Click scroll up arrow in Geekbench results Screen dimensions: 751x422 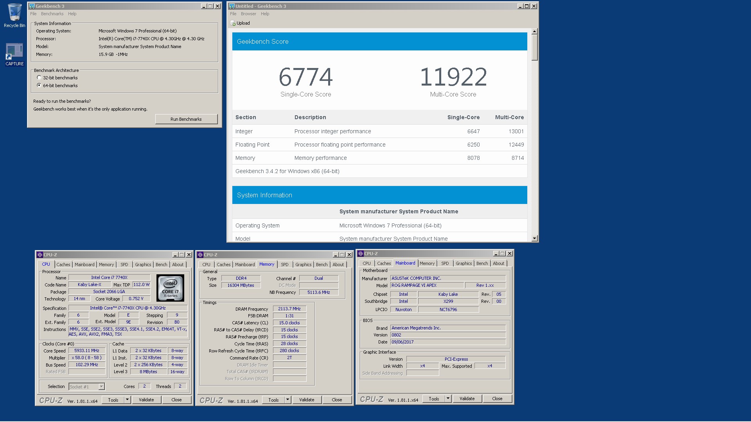tap(535, 31)
